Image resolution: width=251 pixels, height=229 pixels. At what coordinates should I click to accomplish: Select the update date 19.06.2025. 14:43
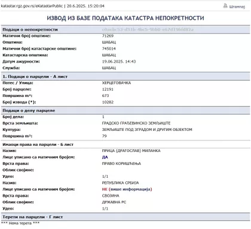pos(119,62)
